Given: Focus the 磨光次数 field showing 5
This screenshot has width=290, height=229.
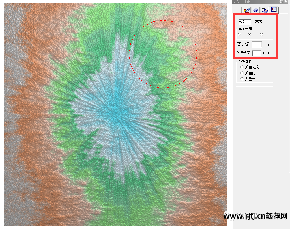Looking at the screenshot, I should click(x=257, y=44).
